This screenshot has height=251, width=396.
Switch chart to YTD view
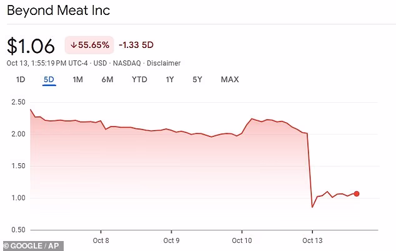(x=139, y=79)
